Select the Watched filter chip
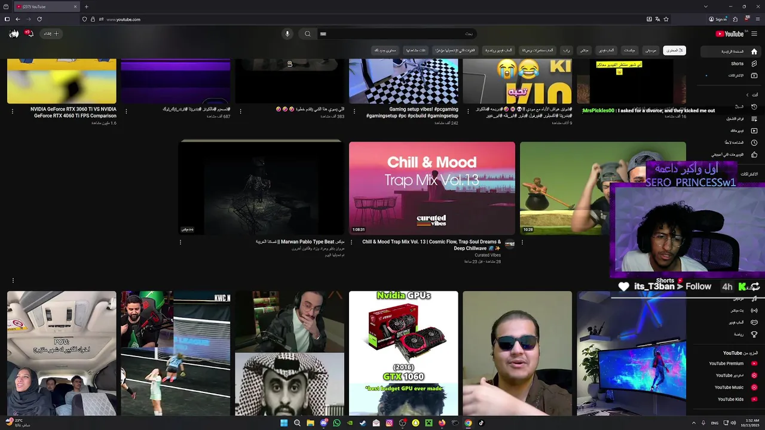 coord(416,50)
